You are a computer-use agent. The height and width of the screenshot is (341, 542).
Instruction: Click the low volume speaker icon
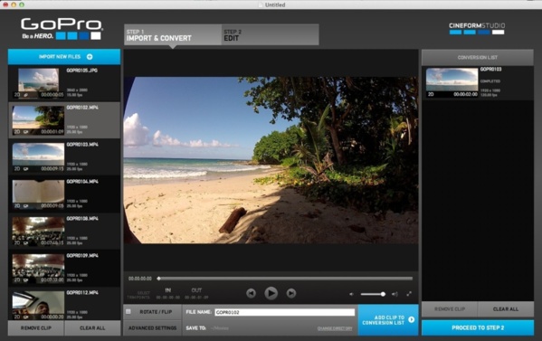coord(352,294)
